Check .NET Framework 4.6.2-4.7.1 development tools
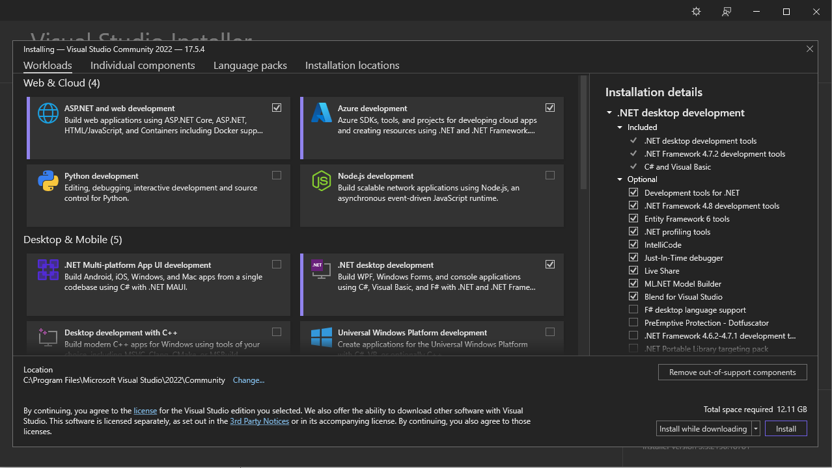 [633, 335]
